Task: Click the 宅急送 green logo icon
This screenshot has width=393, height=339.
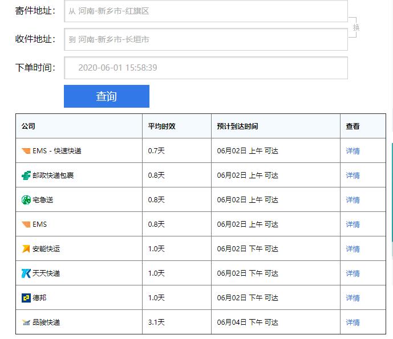Action: coord(26,200)
